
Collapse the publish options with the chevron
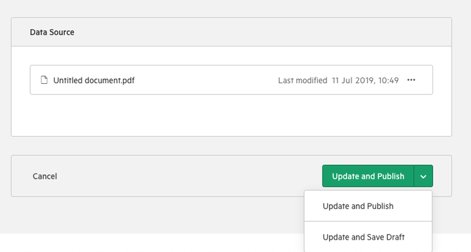423,176
